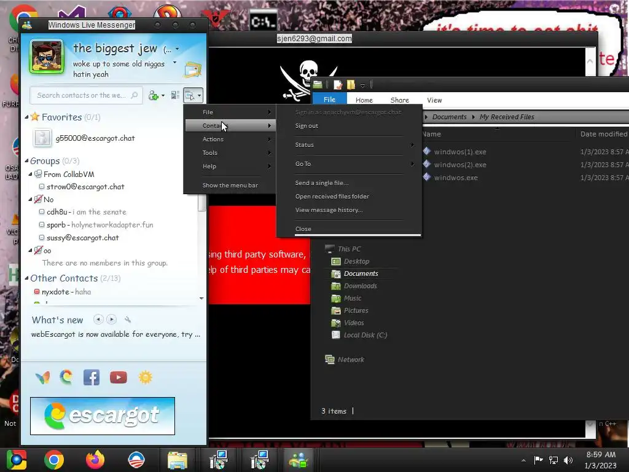Choose Show the menu bar
629x472 pixels.
[230, 186]
